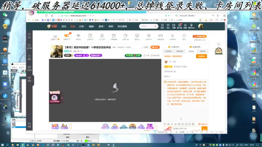The image size is (262, 147).
Task: Click the Douyu logo in navbar
Action: click(52, 26)
